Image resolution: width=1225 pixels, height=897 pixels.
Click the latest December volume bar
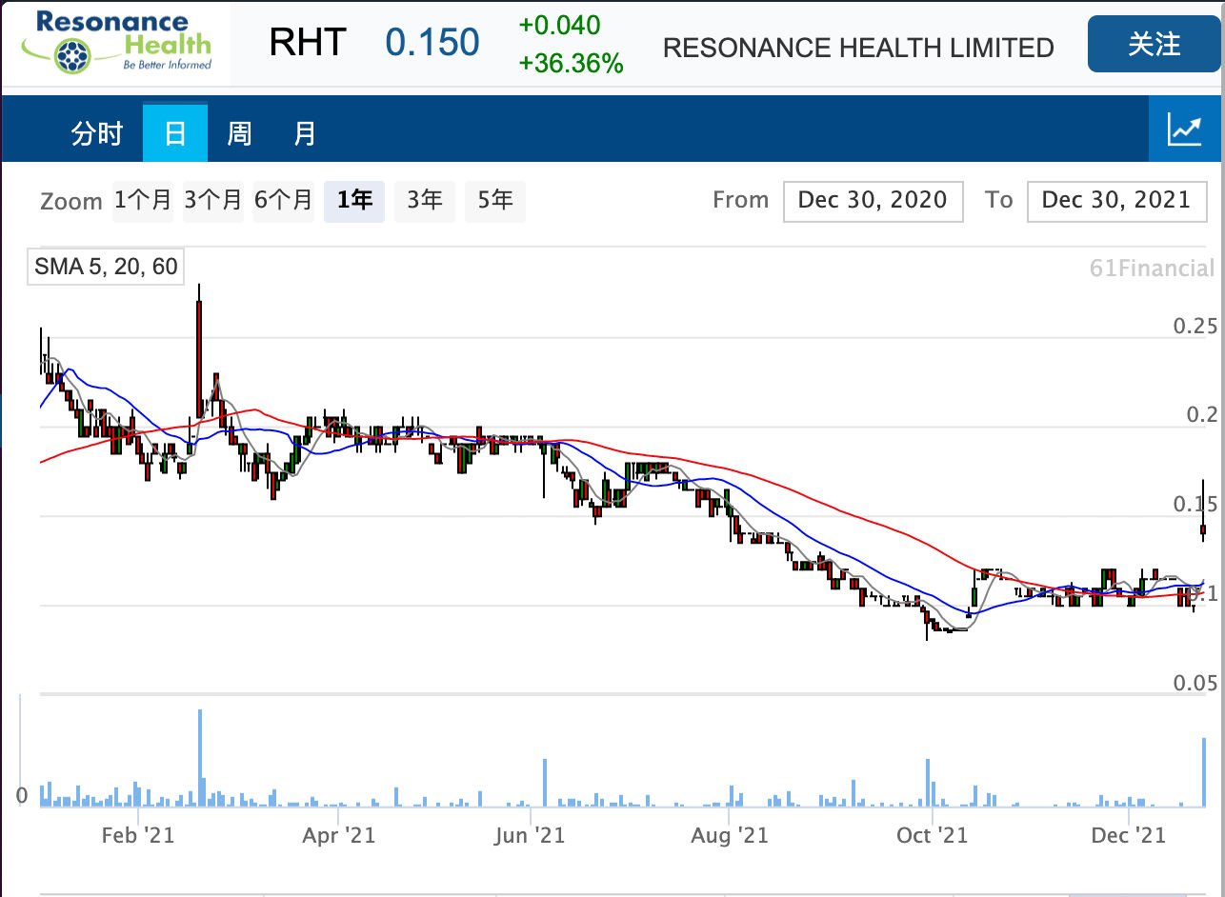[1204, 773]
